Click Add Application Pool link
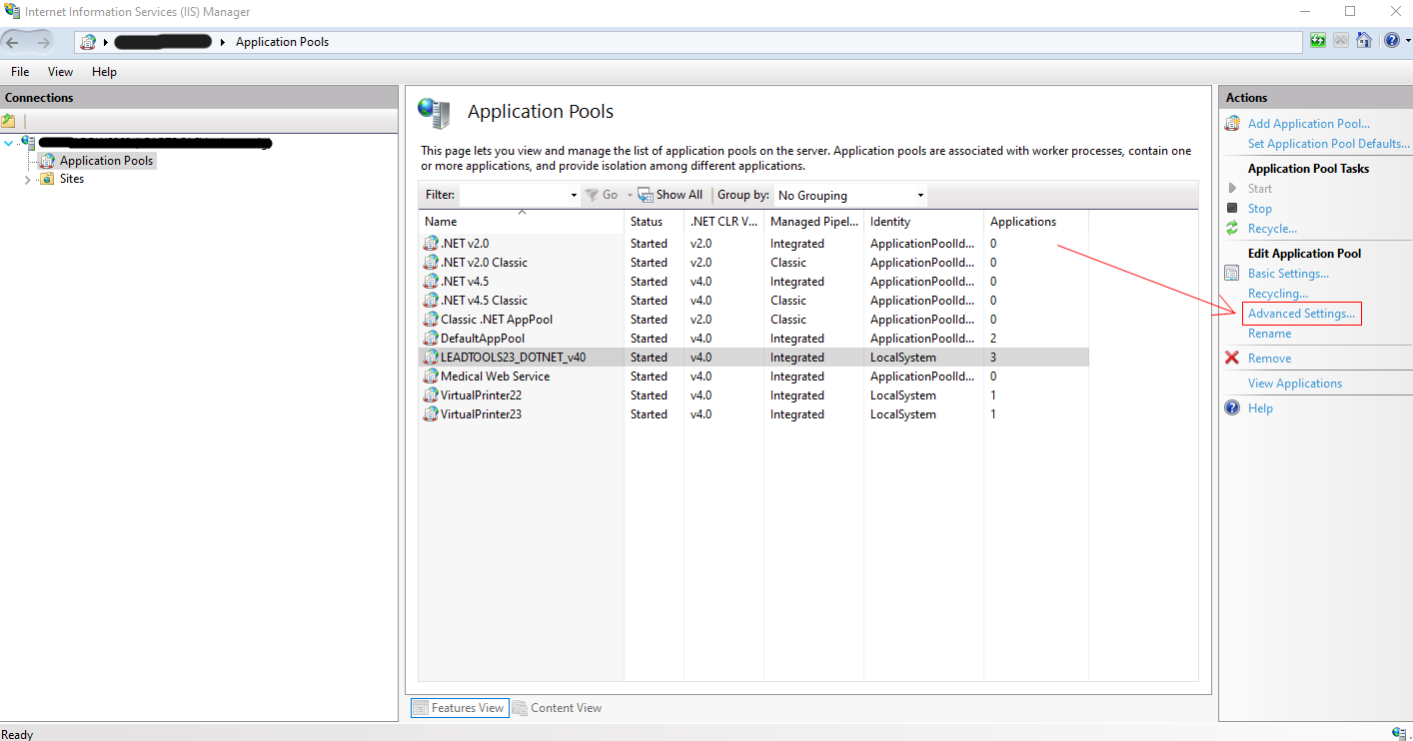The width and height of the screenshot is (1413, 741). click(x=1309, y=124)
